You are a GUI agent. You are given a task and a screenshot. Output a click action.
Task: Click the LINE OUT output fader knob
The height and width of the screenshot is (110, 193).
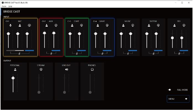[64, 92]
